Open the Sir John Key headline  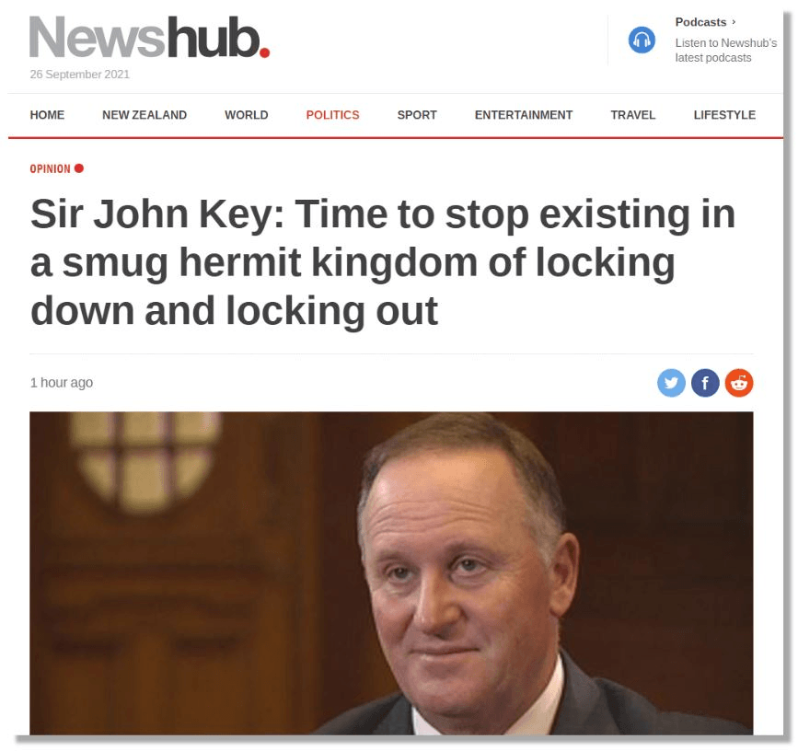point(383,261)
